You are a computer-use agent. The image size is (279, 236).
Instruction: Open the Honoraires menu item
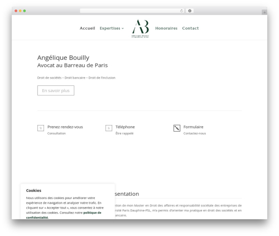coord(166,28)
